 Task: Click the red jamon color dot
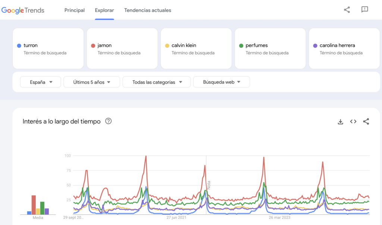[93, 45]
